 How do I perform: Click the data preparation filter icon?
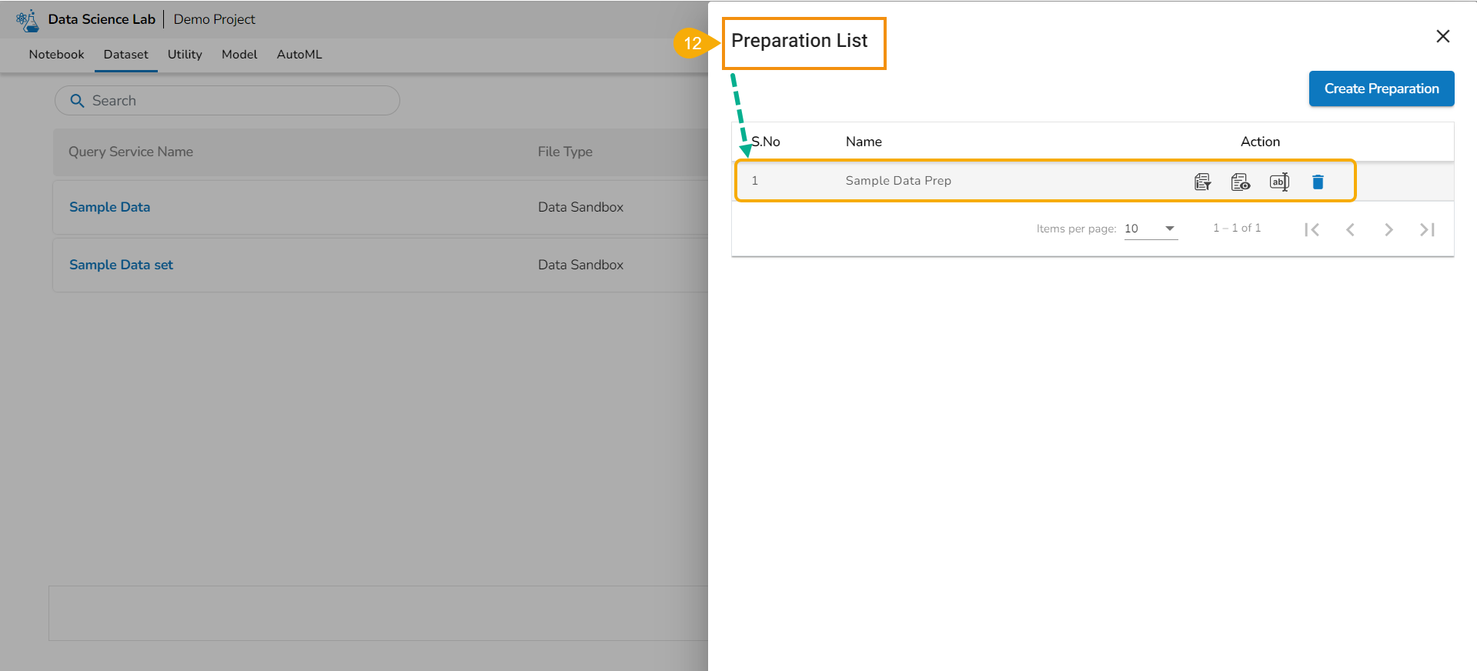pos(1202,182)
